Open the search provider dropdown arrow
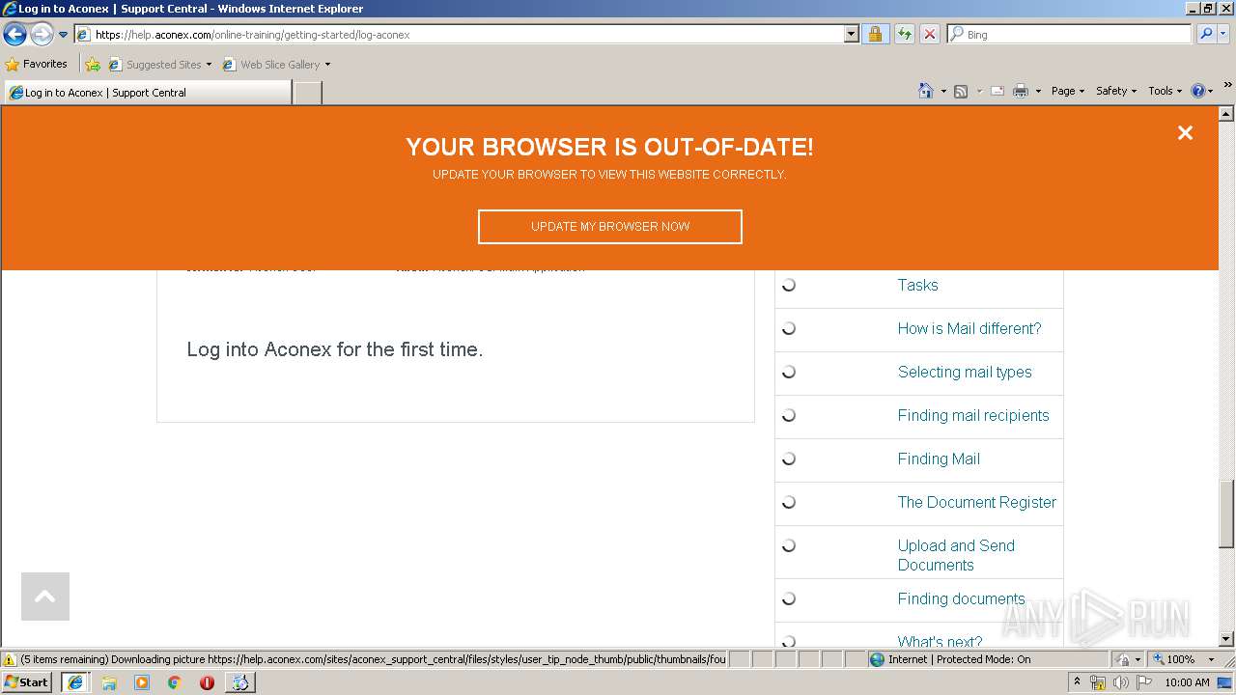The height and width of the screenshot is (695, 1236). 1223,34
